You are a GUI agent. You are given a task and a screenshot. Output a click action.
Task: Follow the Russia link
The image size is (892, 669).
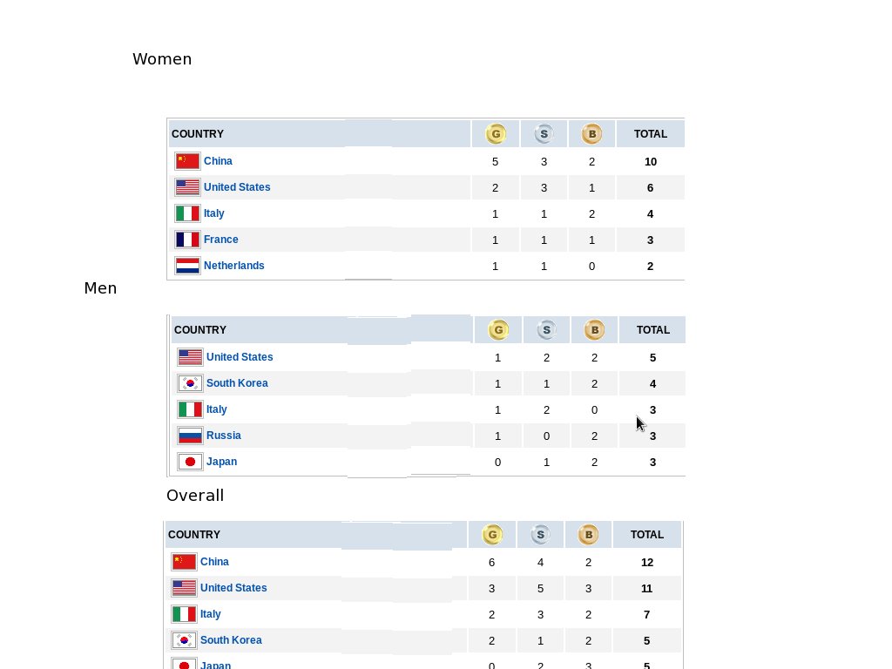click(x=224, y=436)
